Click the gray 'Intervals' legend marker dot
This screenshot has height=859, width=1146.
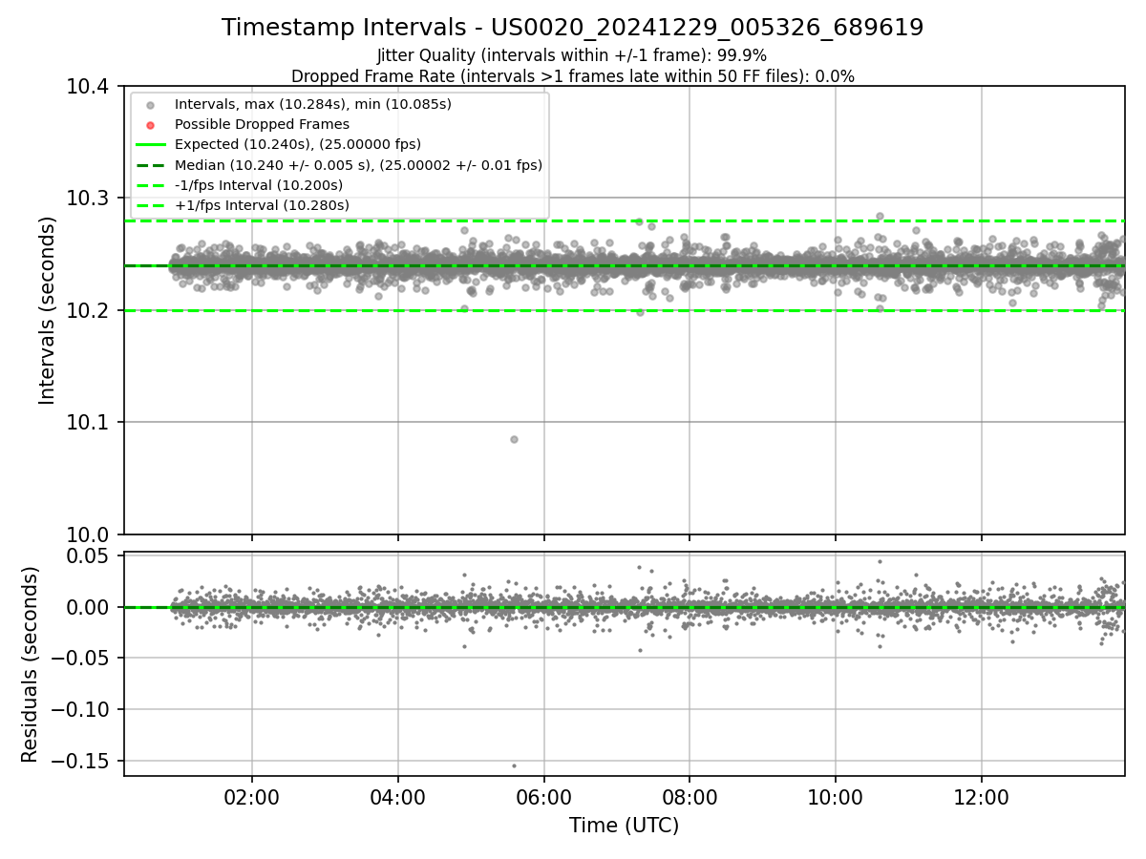coord(150,104)
